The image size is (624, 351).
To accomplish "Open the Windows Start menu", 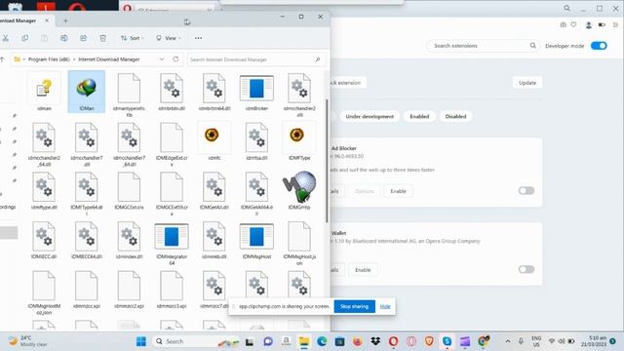I will [x=141, y=341].
